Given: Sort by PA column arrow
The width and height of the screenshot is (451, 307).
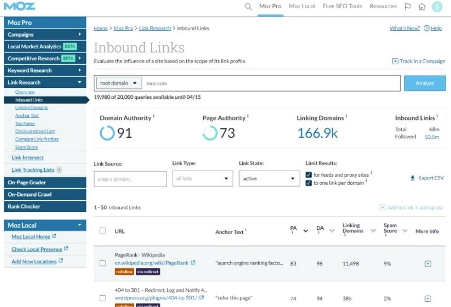Looking at the screenshot, I should tap(306, 231).
